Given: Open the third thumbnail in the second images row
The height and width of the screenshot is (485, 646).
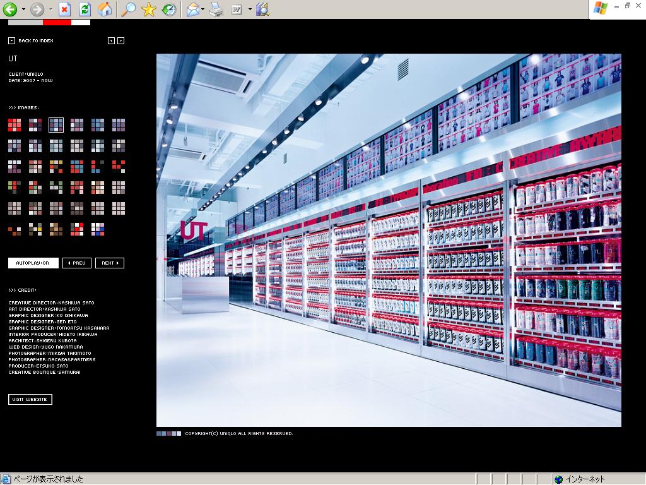Looking at the screenshot, I should pyautogui.click(x=56, y=146).
